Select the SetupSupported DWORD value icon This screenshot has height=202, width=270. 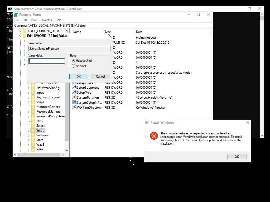[x=74, y=87]
